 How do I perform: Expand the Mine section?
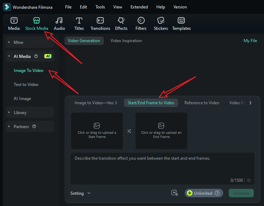tap(9, 42)
